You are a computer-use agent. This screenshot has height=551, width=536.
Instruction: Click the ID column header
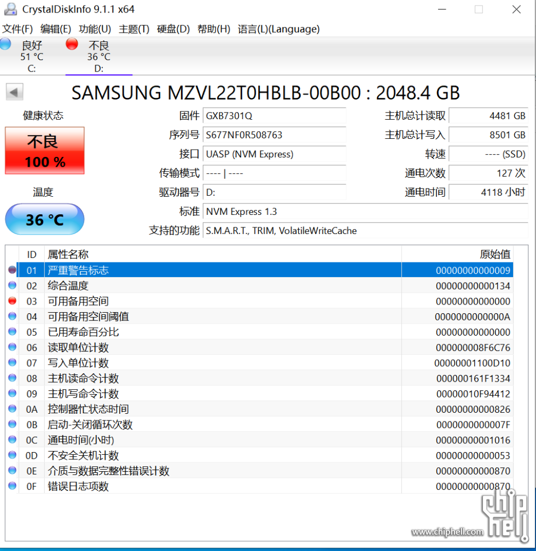click(32, 254)
